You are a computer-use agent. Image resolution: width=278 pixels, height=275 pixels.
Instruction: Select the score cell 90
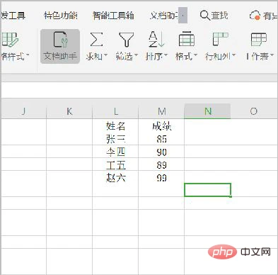point(161,152)
